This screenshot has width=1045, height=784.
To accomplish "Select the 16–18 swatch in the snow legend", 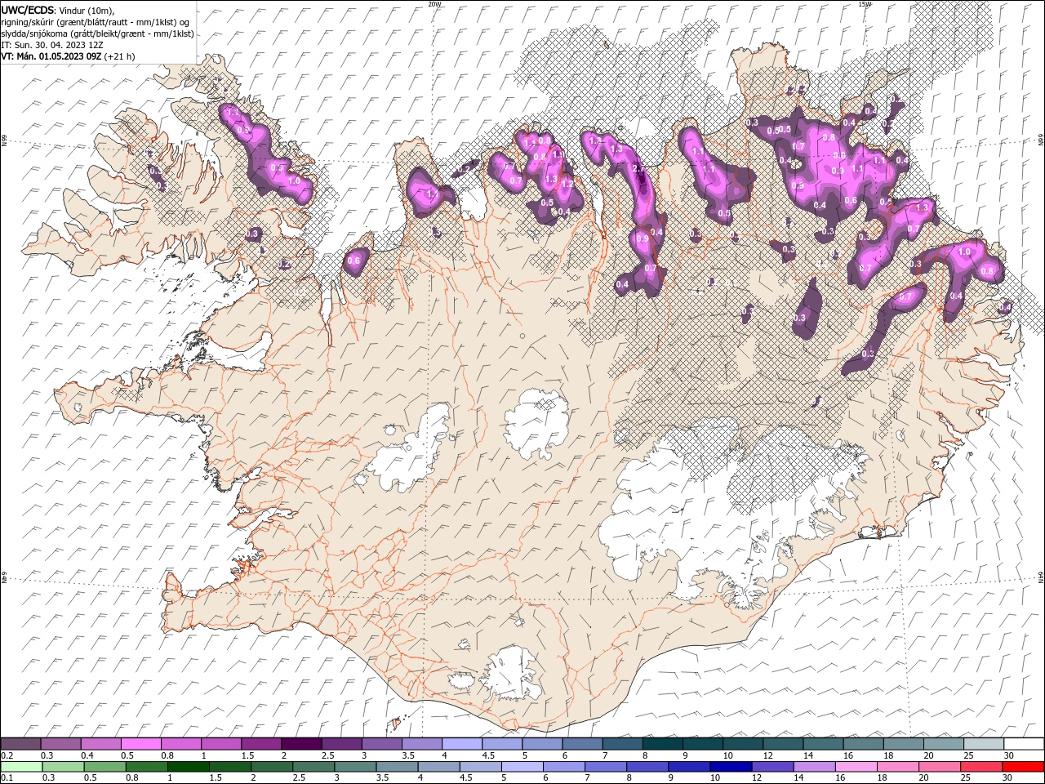I will 862,744.
